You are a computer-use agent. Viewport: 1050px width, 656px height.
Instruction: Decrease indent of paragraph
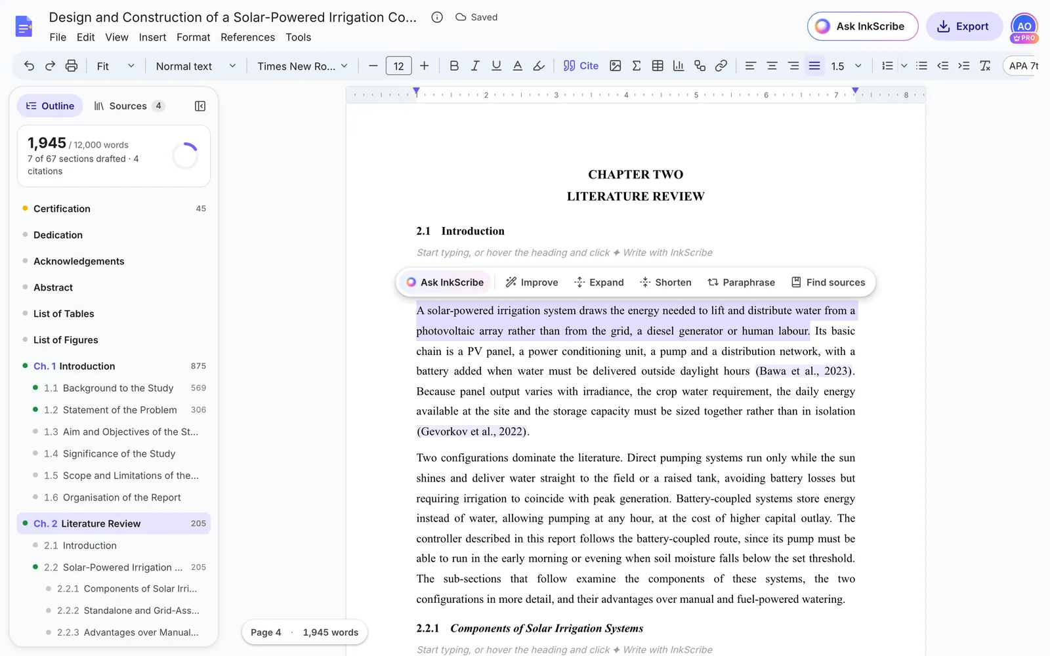pyautogui.click(x=942, y=66)
